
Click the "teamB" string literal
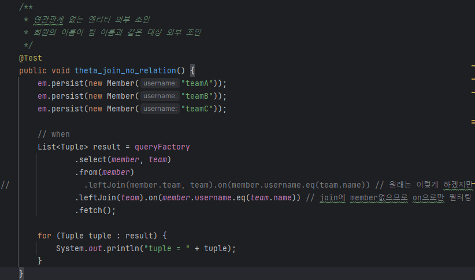pos(197,96)
